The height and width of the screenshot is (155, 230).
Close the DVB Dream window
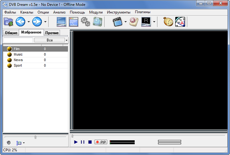(x=220, y=3)
